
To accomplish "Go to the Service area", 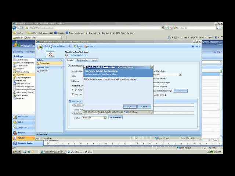I will (x=23, y=133).
